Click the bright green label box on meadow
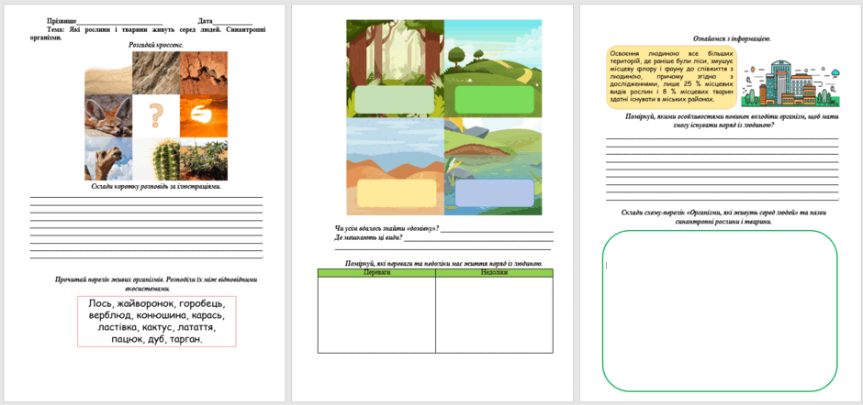Screen dimensions: 863x405 point(495,100)
